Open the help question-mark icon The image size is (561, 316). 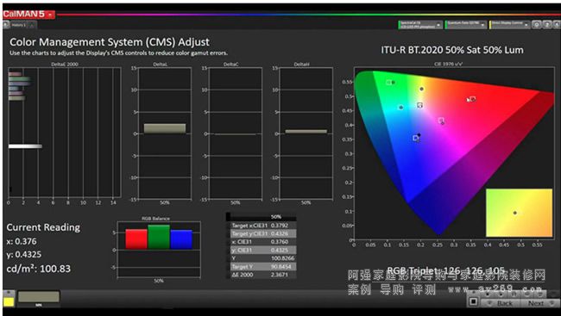point(547,25)
